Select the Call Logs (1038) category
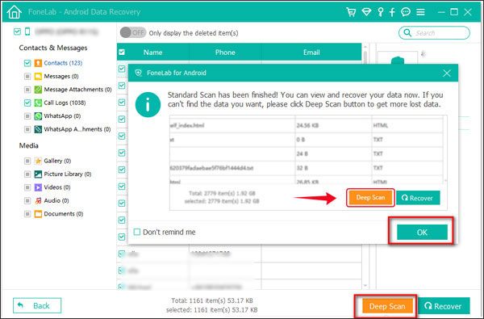This screenshot has height=319, width=484. [65, 103]
